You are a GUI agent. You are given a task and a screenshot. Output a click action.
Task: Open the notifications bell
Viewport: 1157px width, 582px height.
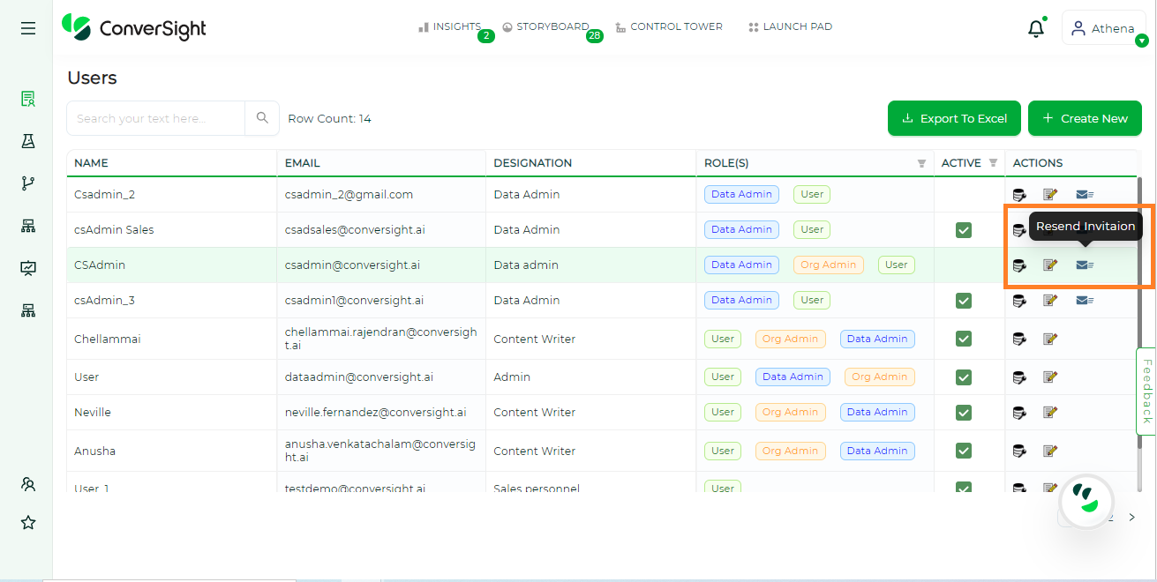pos(1035,27)
